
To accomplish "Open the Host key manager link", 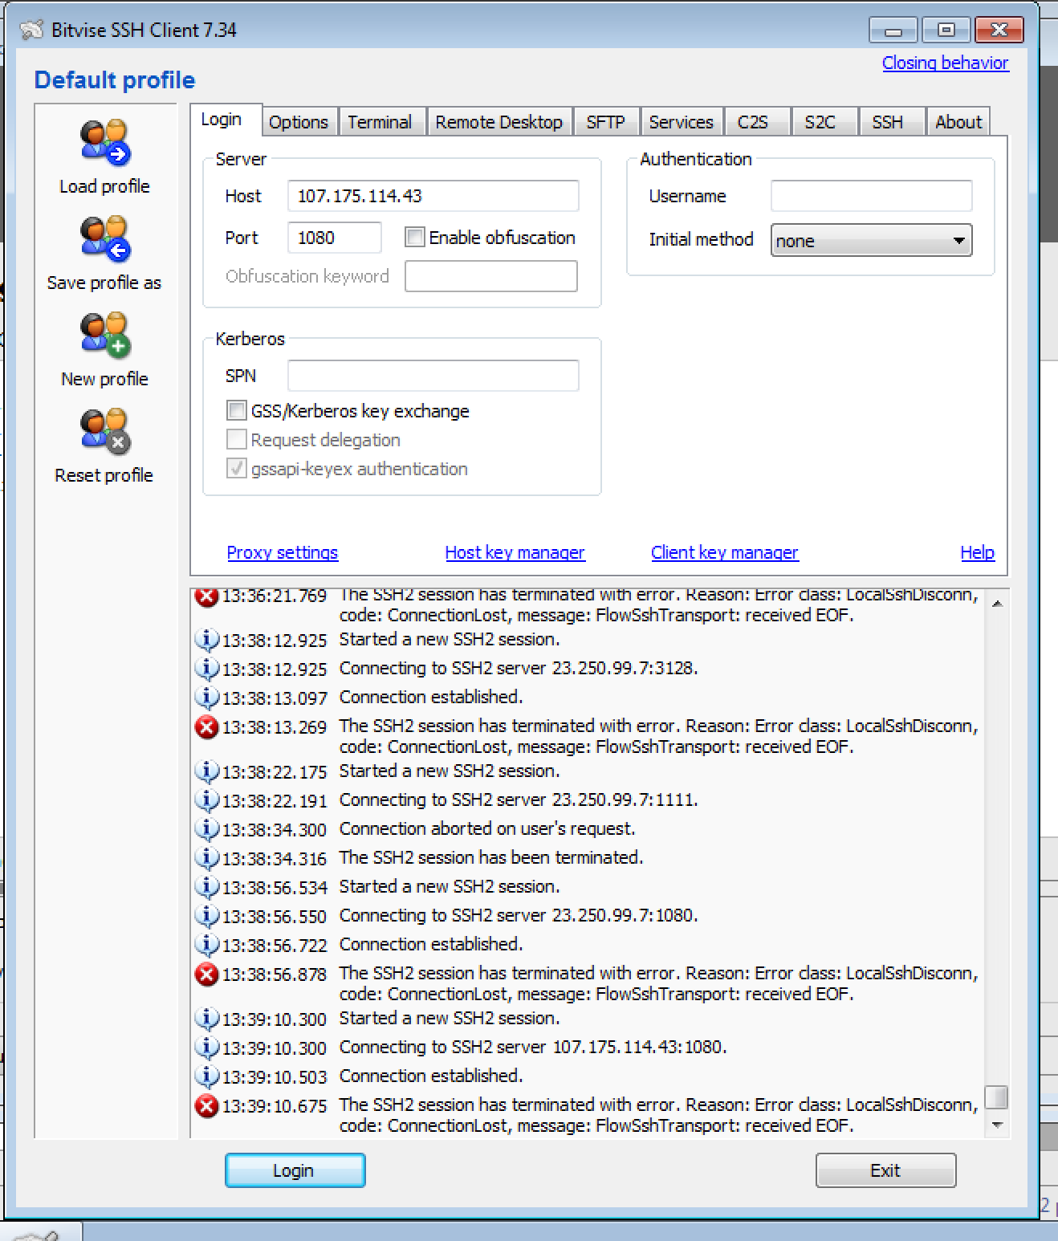I will (515, 552).
